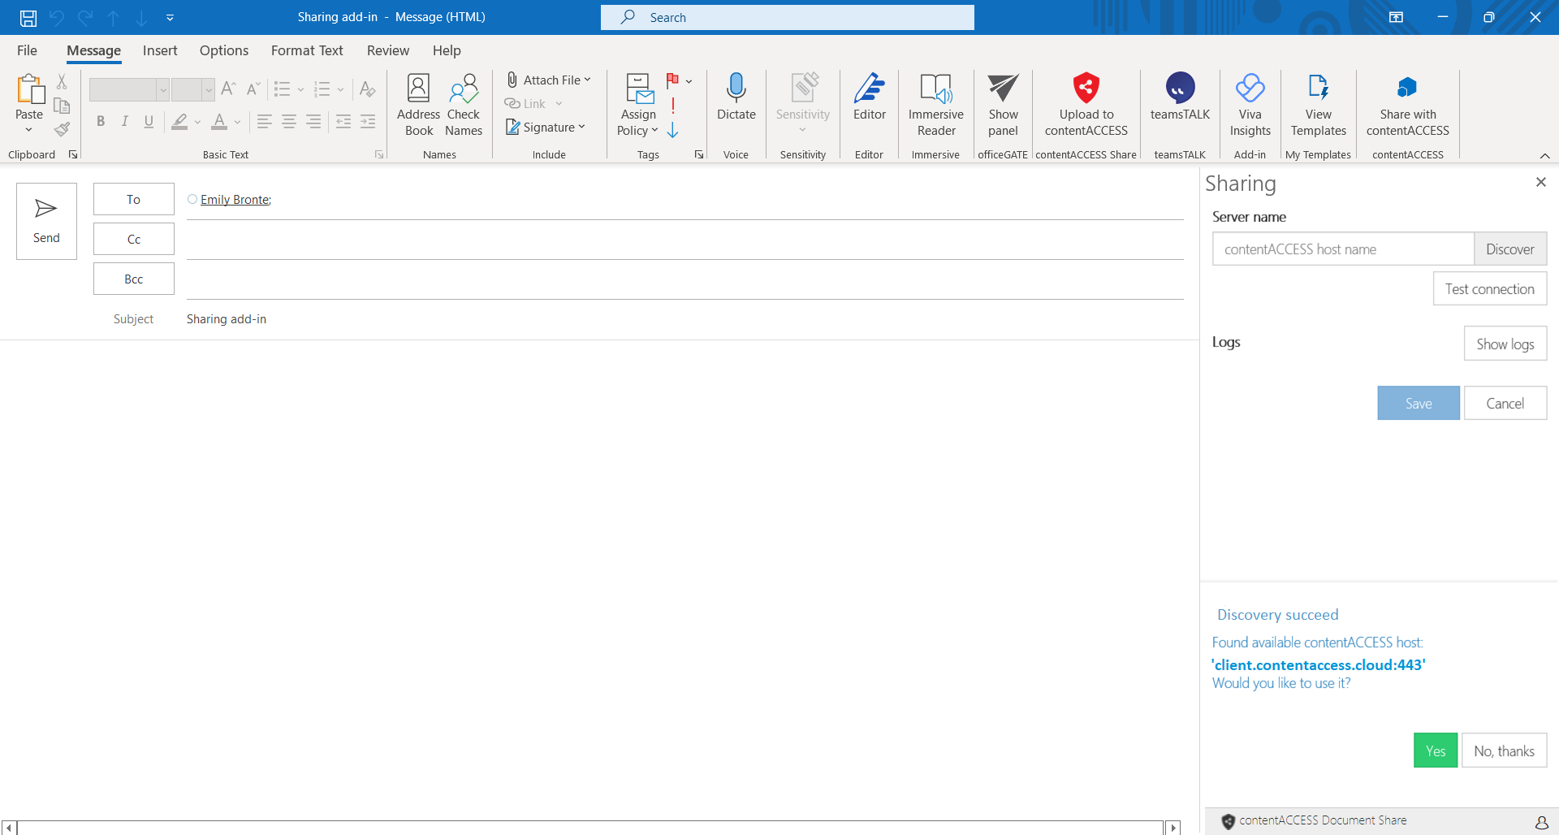1559x835 pixels.
Task: Open the teamsTALK add-in
Action: click(x=1180, y=88)
